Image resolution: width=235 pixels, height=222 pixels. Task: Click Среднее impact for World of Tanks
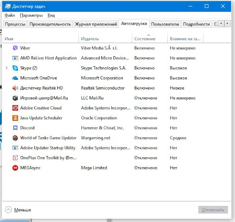[178, 138]
